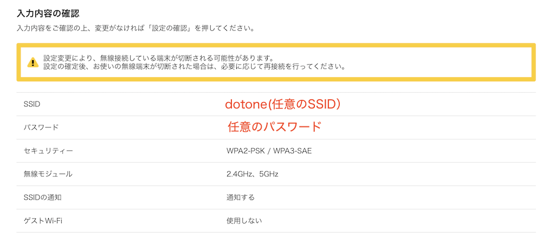Select the パスワード row label
The width and height of the screenshot is (555, 249).
(41, 127)
